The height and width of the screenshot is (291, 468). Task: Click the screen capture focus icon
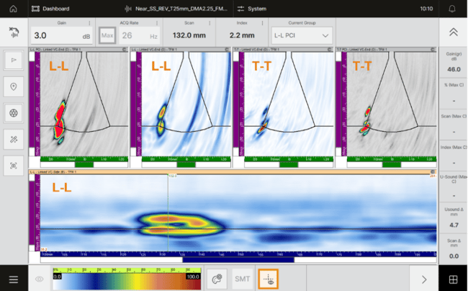click(x=14, y=166)
